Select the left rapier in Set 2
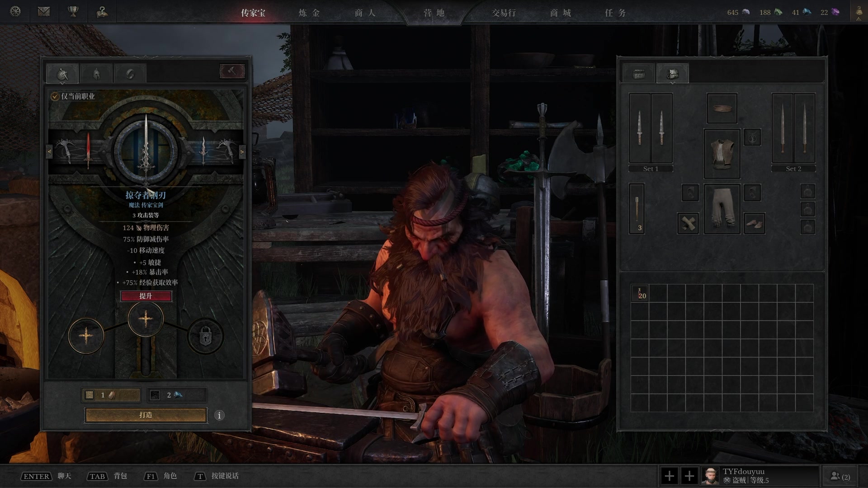The image size is (868, 488). coord(783,128)
